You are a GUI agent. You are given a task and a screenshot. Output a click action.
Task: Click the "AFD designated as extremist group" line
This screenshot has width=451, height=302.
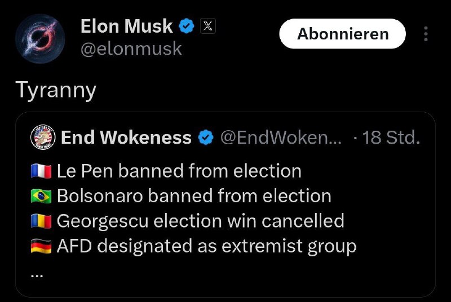pos(206,246)
